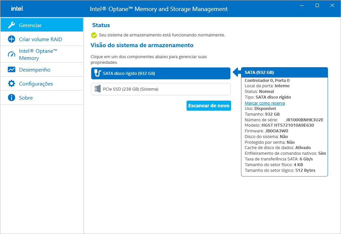341x234 pixels.
Task: Minimize the Optane management window
Action: [302, 5]
